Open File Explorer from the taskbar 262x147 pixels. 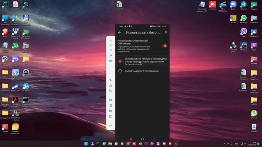click(x=110, y=144)
